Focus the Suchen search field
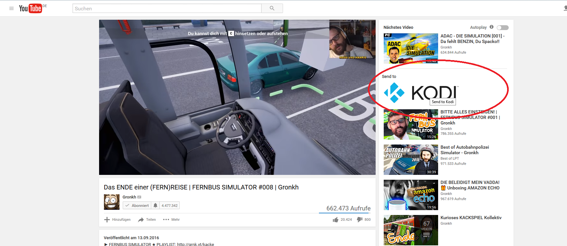Screen dimensions: 567x246 167,8
